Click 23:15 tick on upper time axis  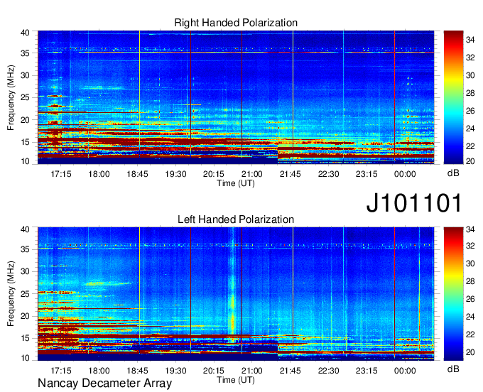(367, 174)
